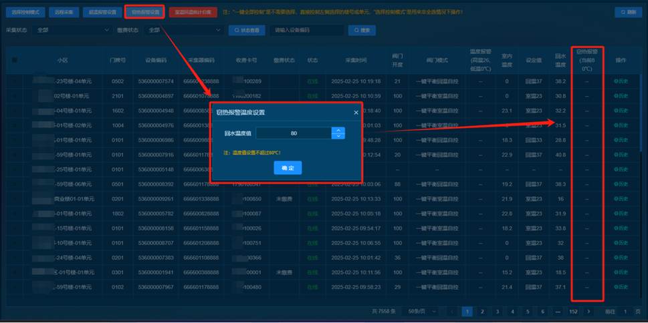Toggle the select-all checkbox in table header
Viewport: 648px width, 323px height.
pyautogui.click(x=15, y=60)
